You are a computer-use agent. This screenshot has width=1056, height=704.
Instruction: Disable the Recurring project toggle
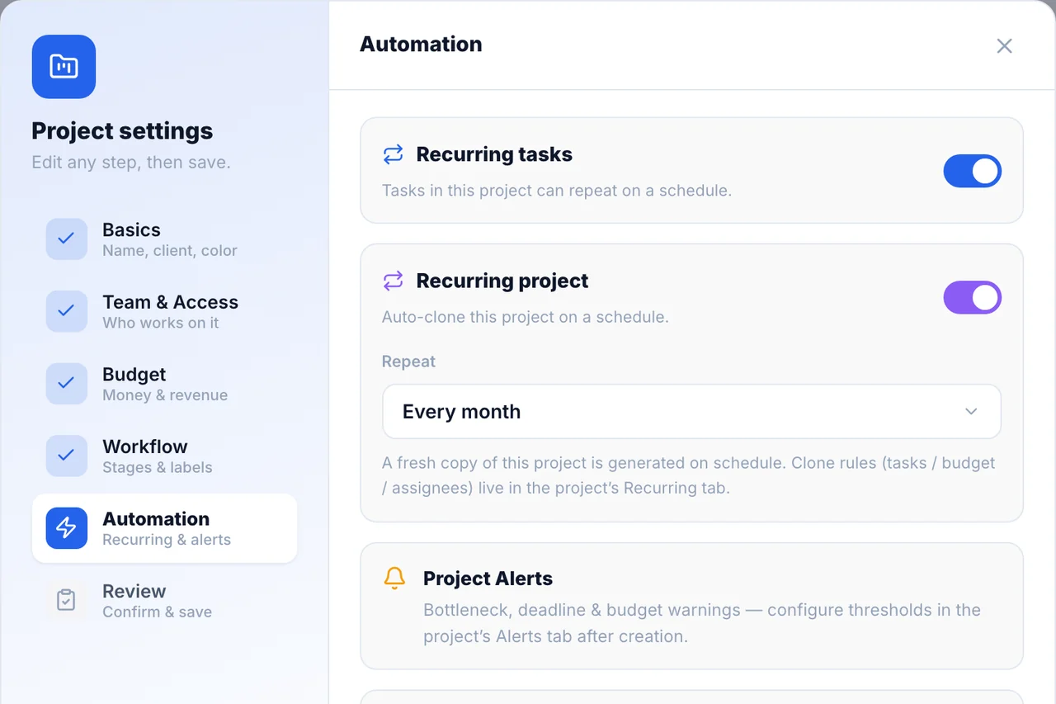tap(973, 298)
